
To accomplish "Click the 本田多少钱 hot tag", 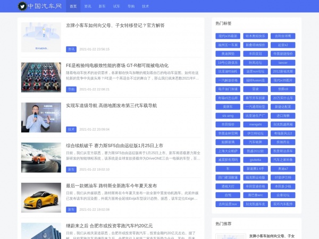I will pyautogui.click(x=283, y=186).
